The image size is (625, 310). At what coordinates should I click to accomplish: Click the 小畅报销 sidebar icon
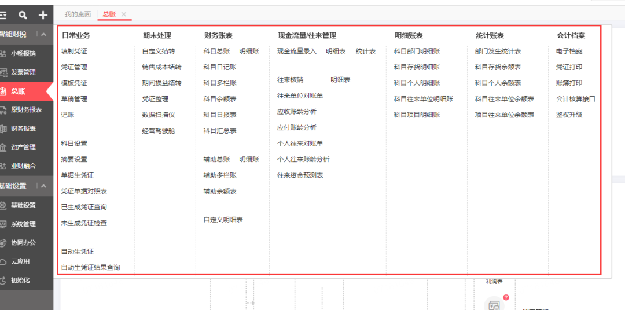[3, 54]
